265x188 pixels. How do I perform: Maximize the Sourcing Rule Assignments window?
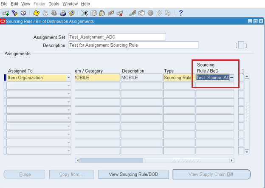(256, 22)
